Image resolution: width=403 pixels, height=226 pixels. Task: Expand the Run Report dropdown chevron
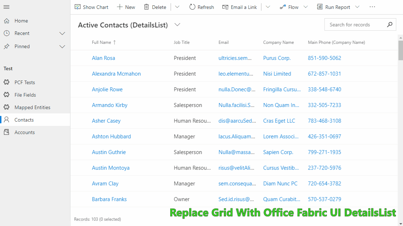[x=357, y=7]
